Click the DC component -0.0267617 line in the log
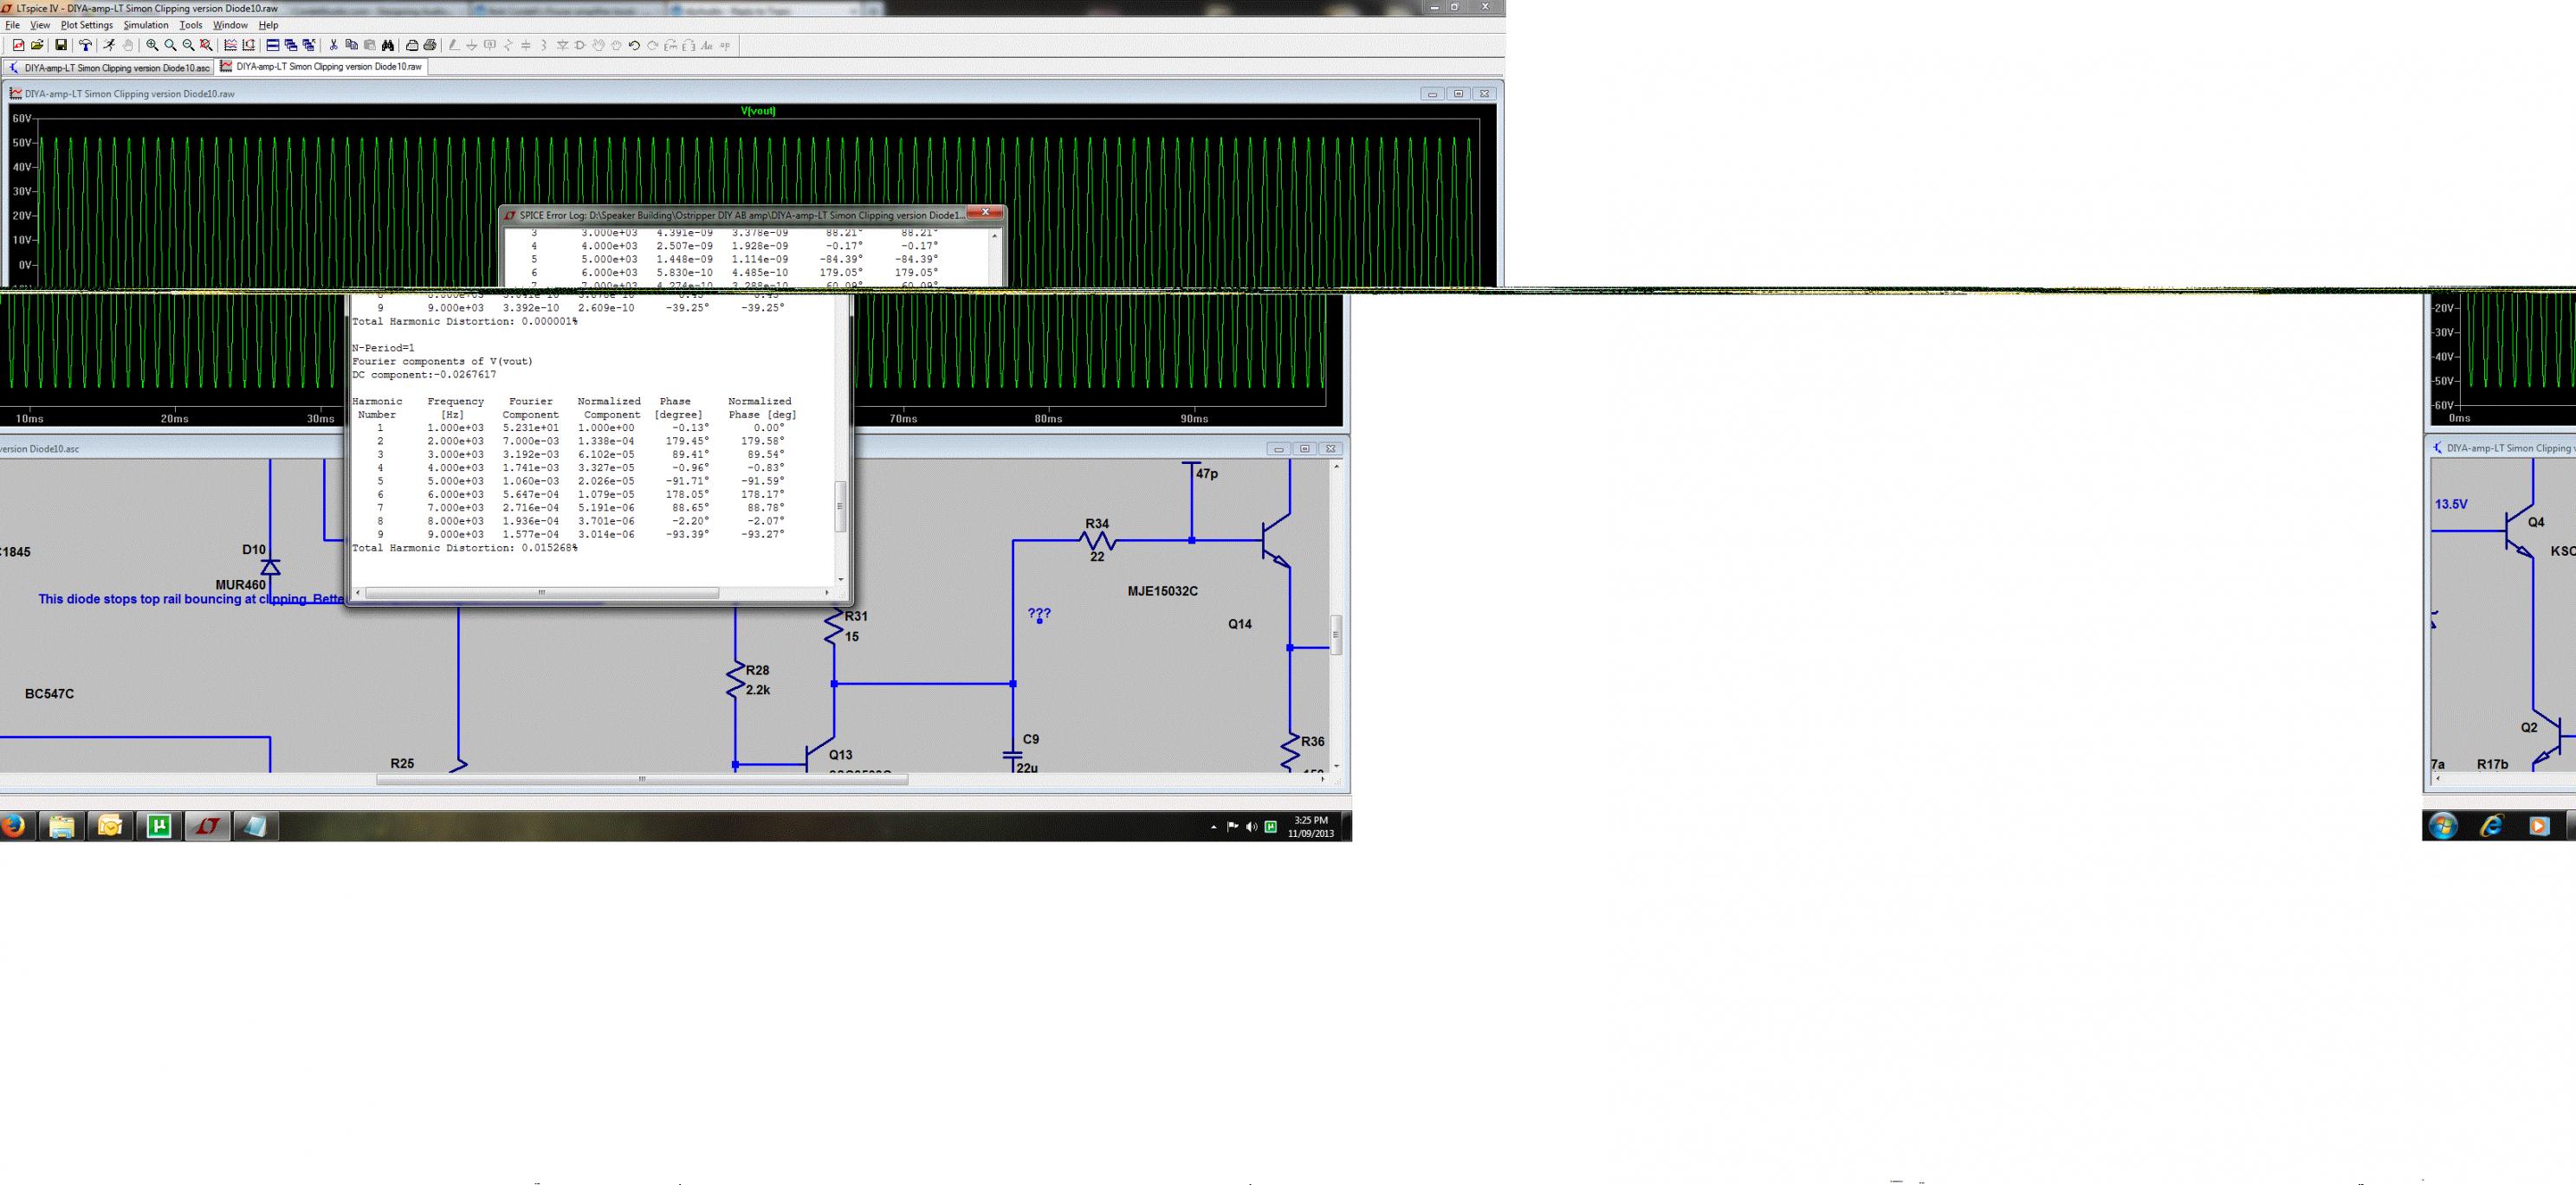 [424, 375]
